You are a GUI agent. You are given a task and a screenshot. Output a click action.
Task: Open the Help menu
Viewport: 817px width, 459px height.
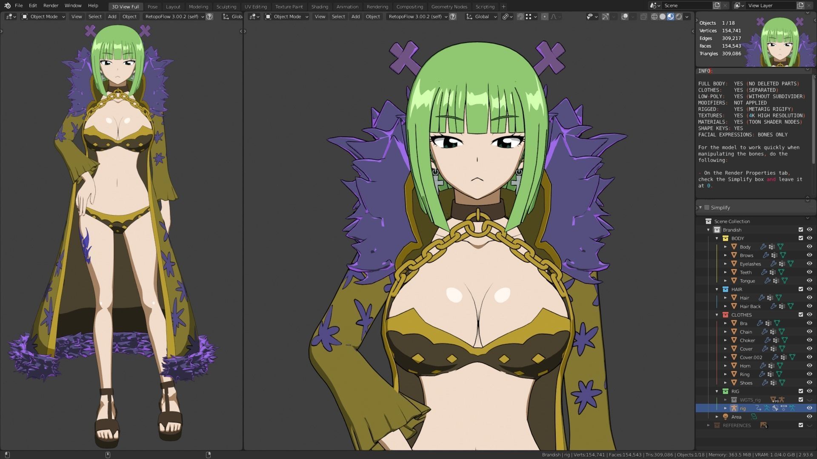(x=93, y=6)
